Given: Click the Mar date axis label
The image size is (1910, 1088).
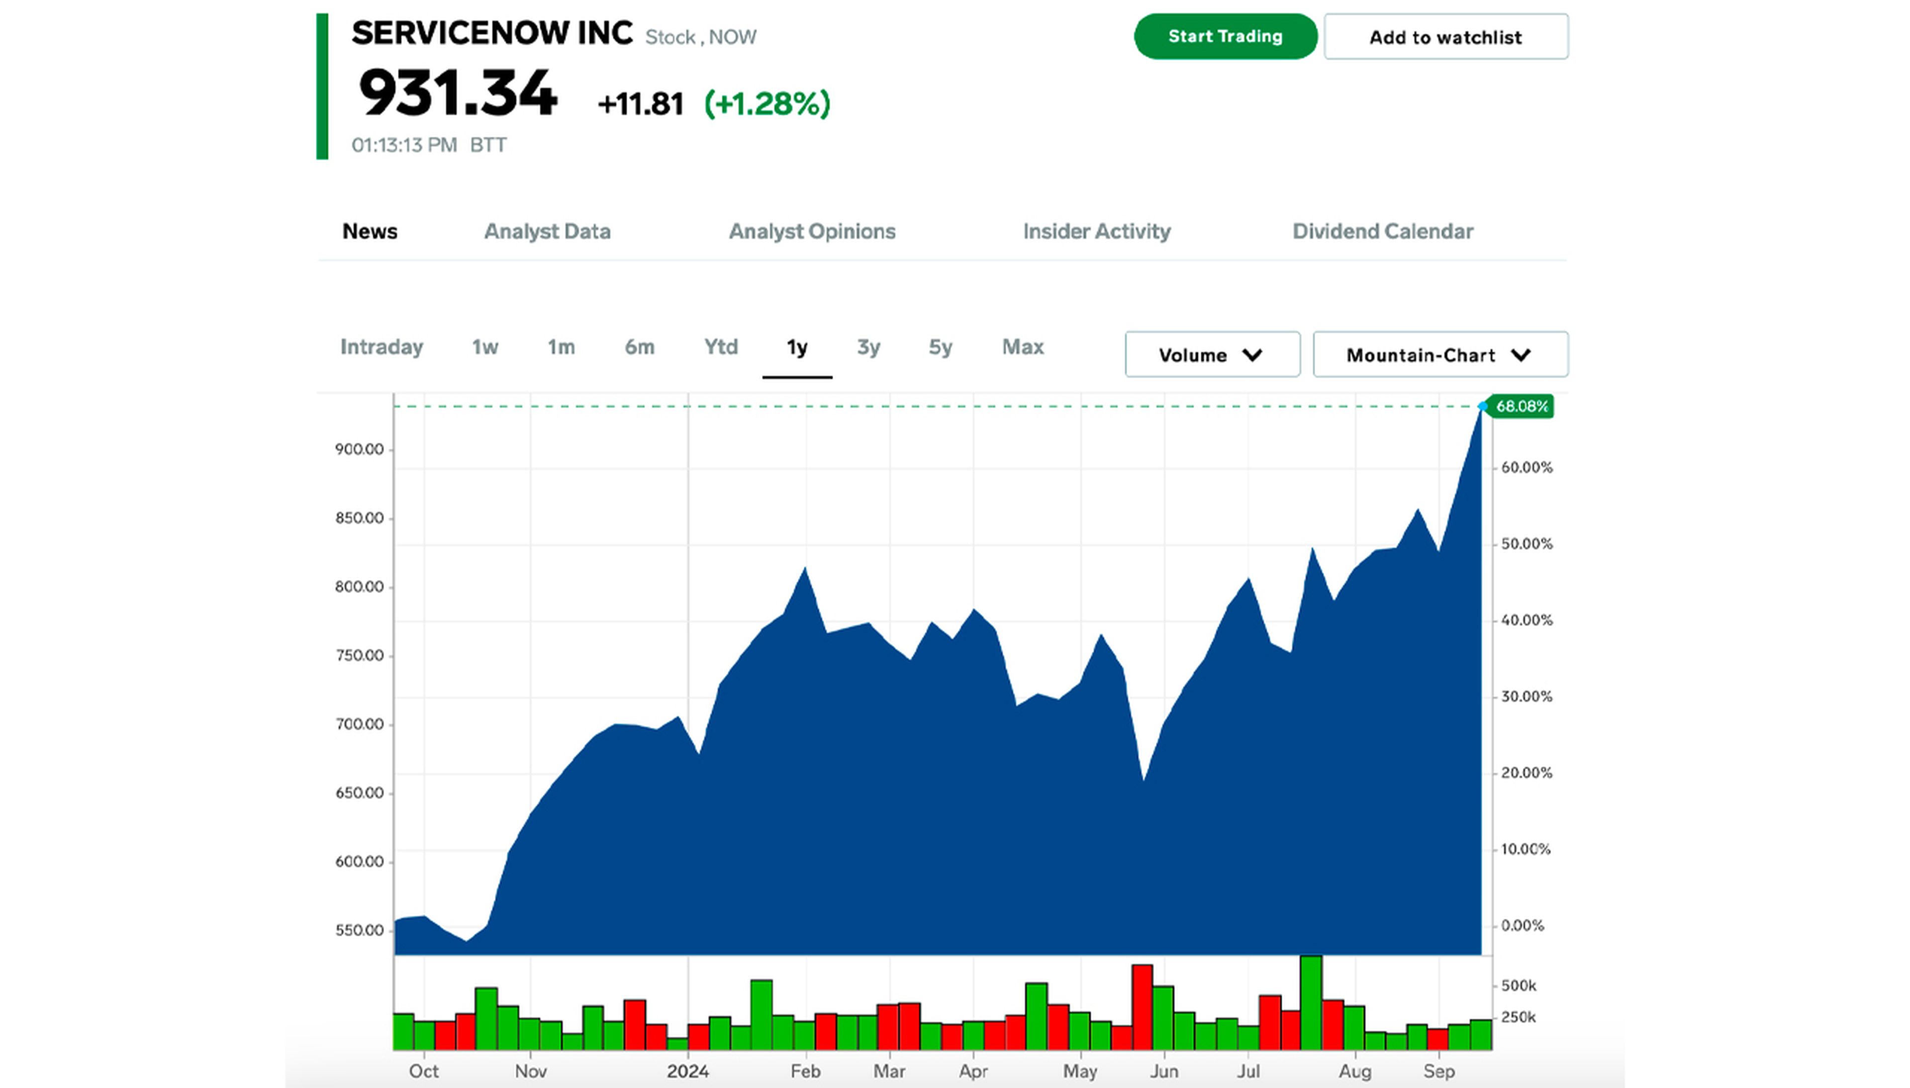Looking at the screenshot, I should click(890, 1072).
